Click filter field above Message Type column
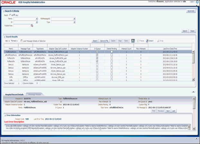The height and width of the screenshot is (144, 200). pos(25,45)
